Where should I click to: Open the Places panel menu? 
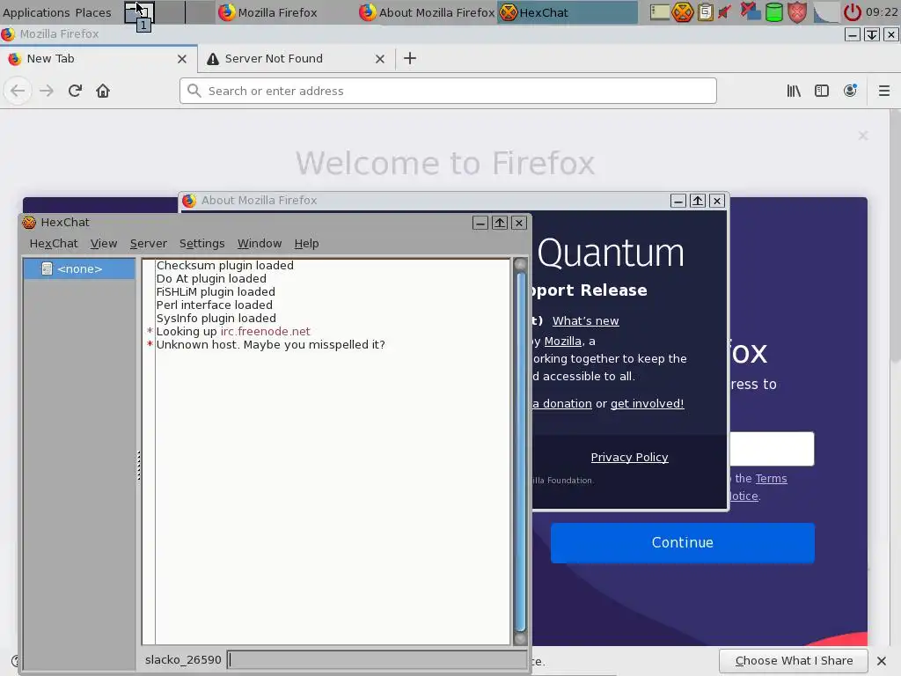(x=93, y=12)
